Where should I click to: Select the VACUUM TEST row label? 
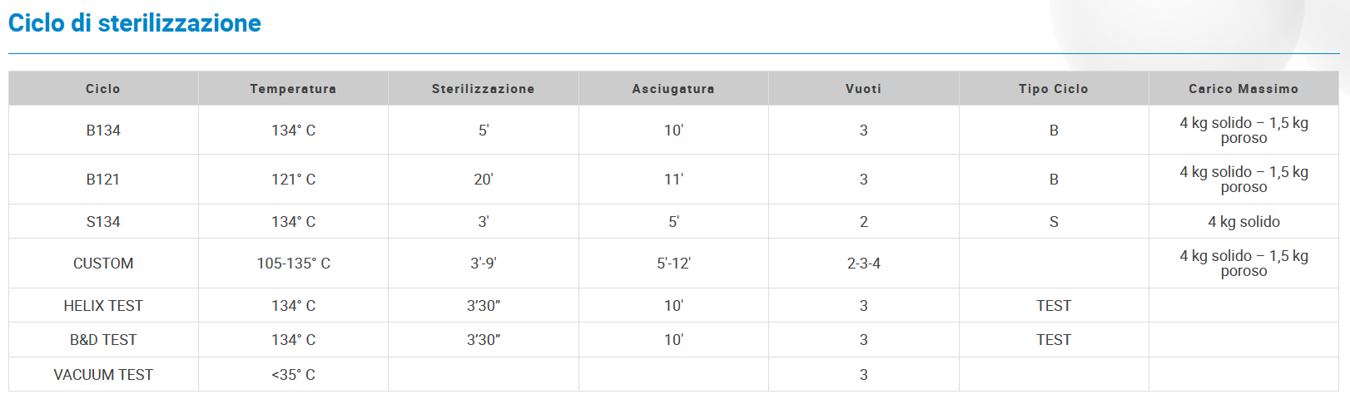pos(103,375)
